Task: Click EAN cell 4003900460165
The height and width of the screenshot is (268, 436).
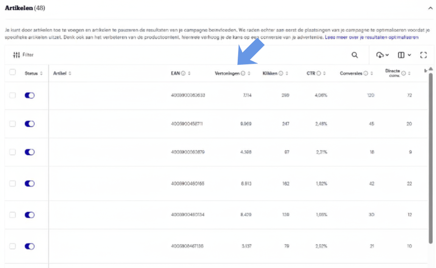Action: 188,184
